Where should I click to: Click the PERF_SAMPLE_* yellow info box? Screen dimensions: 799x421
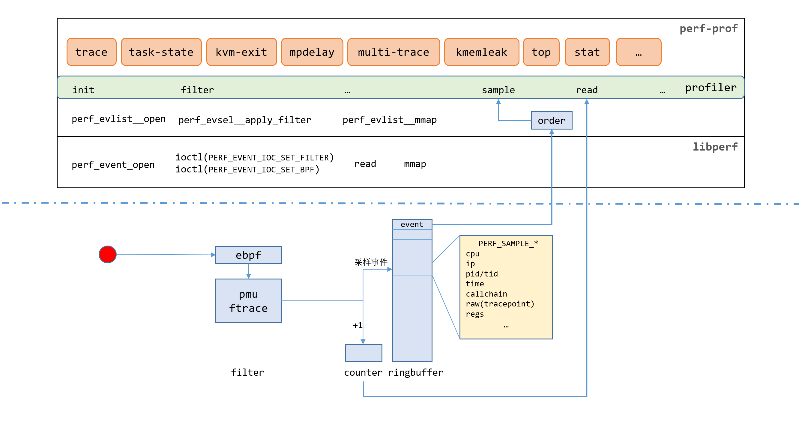[506, 287]
